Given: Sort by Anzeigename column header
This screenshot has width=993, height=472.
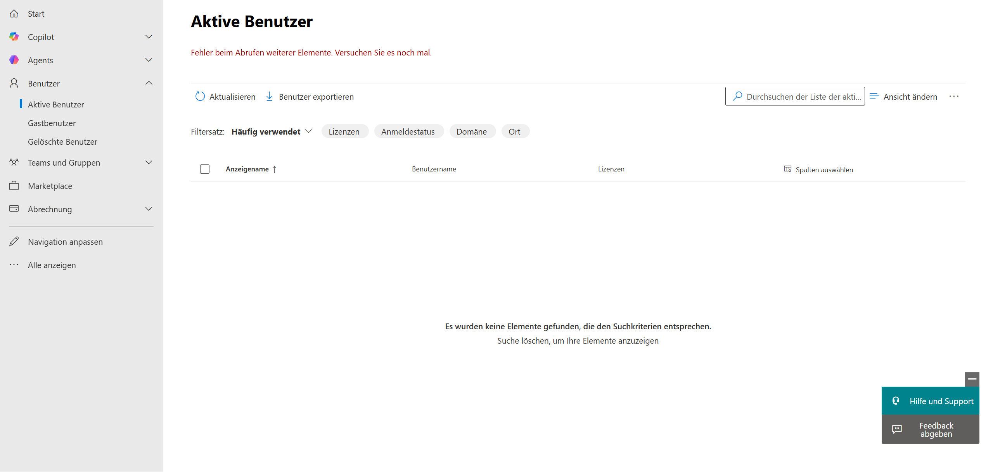Looking at the screenshot, I should point(247,169).
